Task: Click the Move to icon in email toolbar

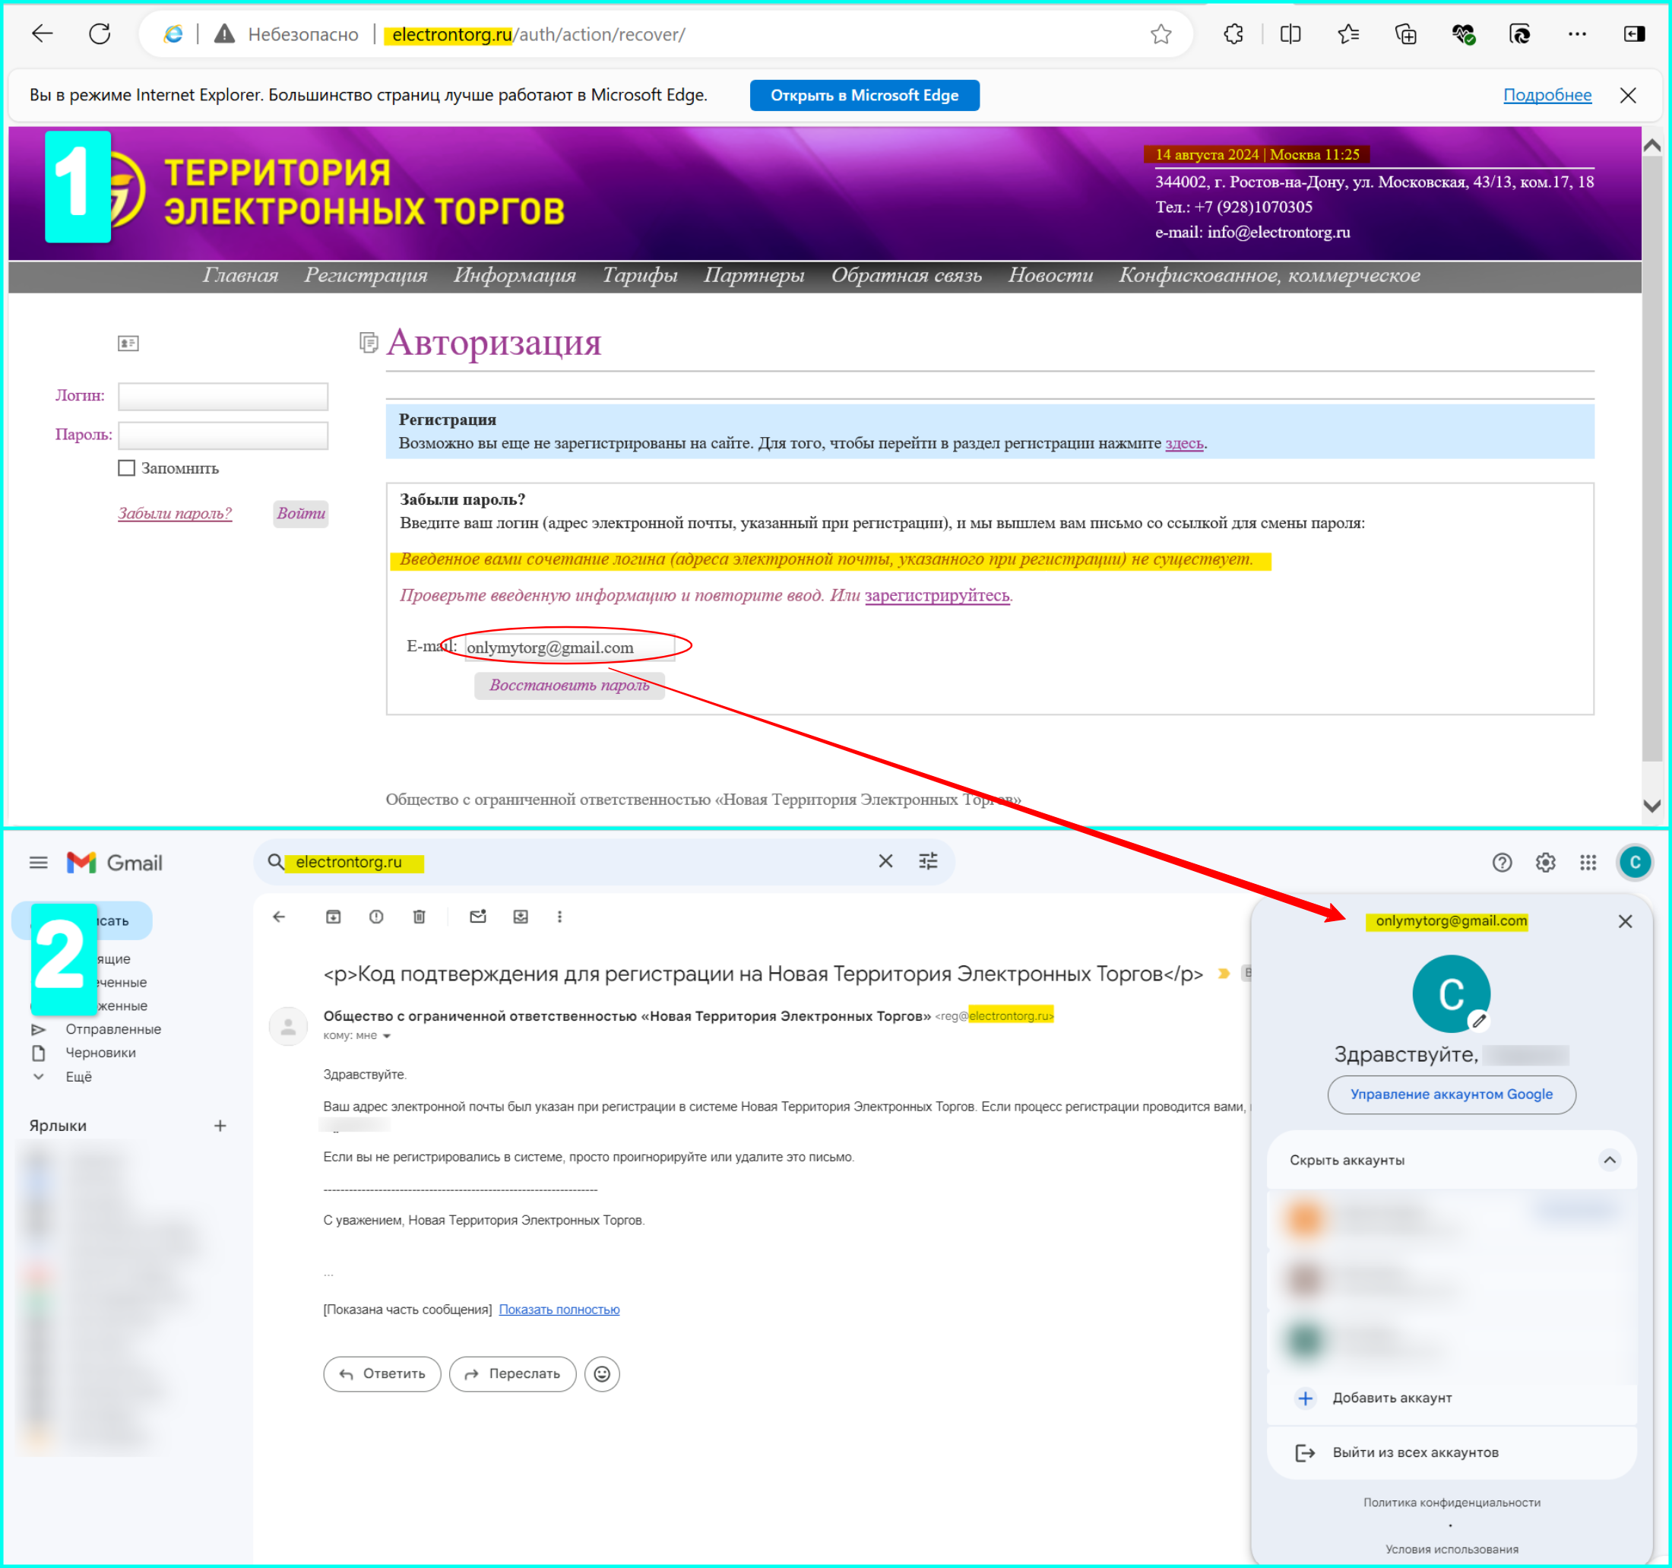Action: click(x=521, y=917)
